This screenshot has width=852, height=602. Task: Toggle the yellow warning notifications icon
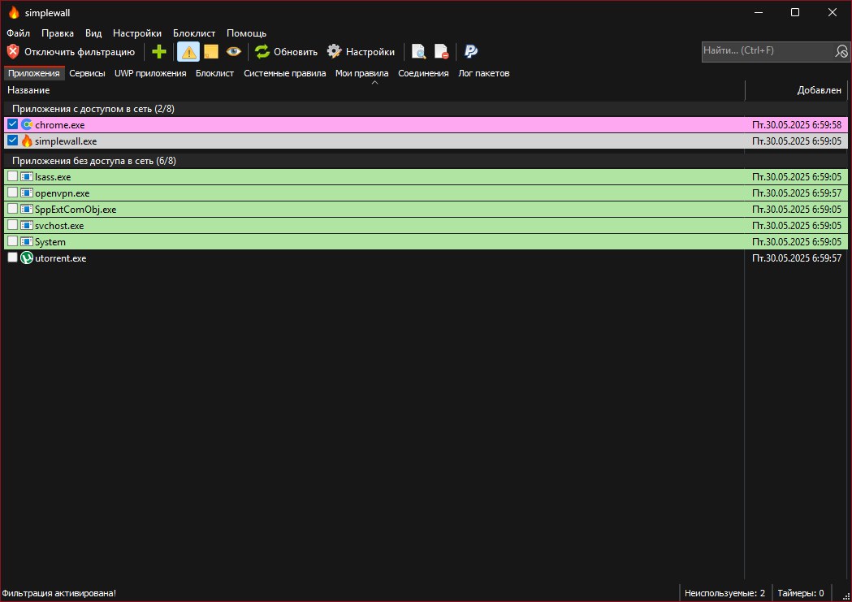pyautogui.click(x=188, y=52)
